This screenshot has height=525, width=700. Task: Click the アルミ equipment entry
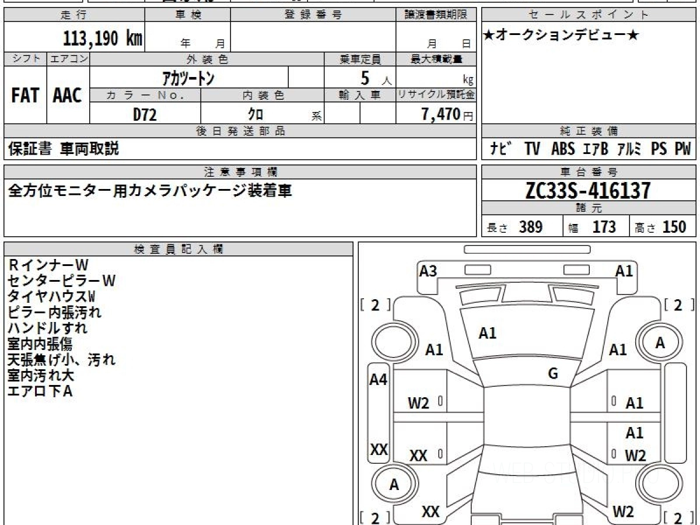click(629, 149)
